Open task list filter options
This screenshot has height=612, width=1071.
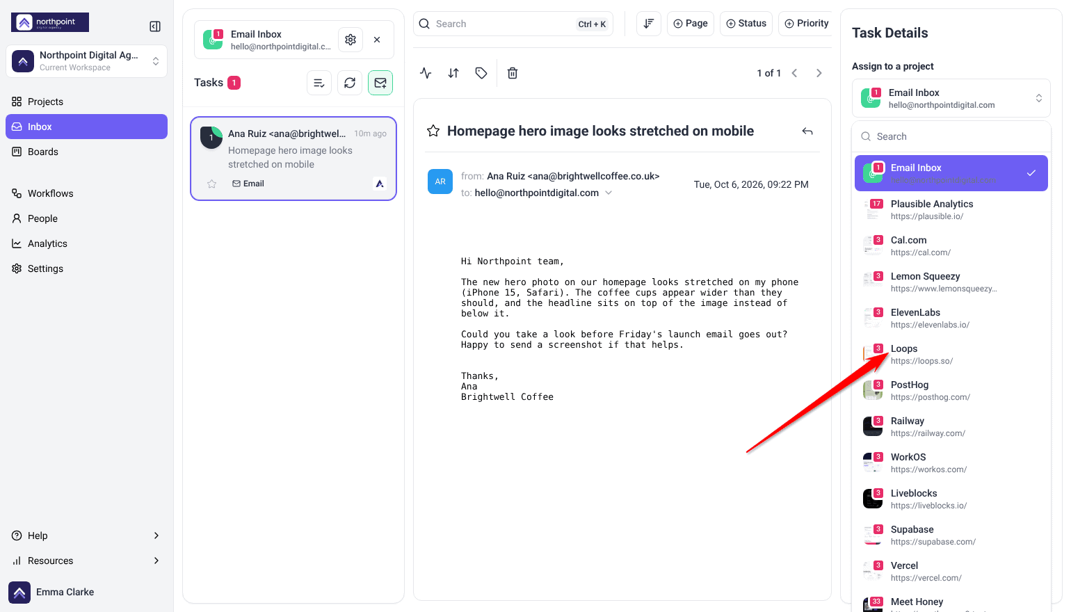319,83
